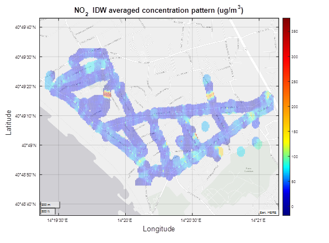Click the 200 m scale bar

[50, 205]
